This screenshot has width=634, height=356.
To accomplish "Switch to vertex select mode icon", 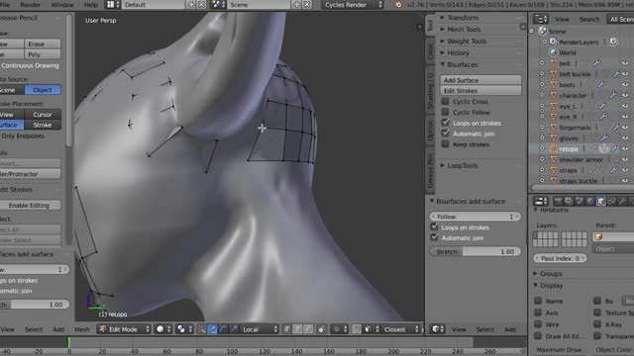I will point(286,329).
